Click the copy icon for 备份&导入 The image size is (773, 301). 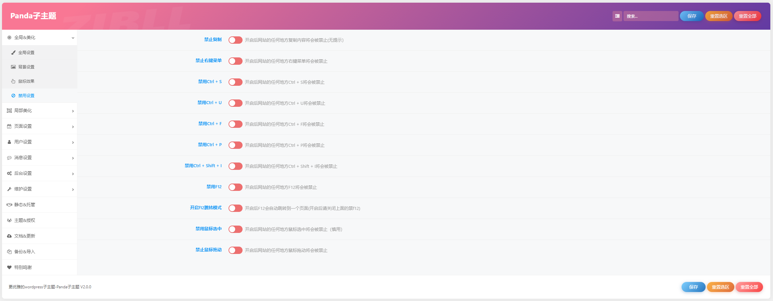[x=9, y=252]
